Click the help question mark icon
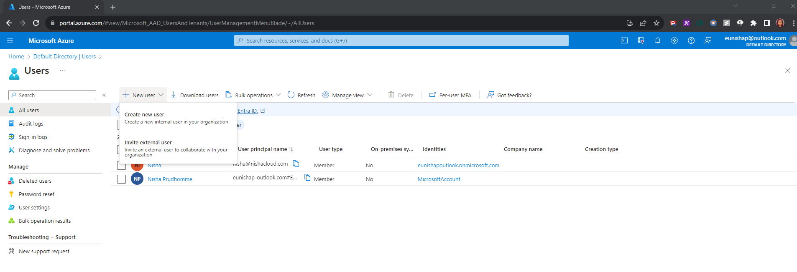797x272 pixels. [x=691, y=40]
